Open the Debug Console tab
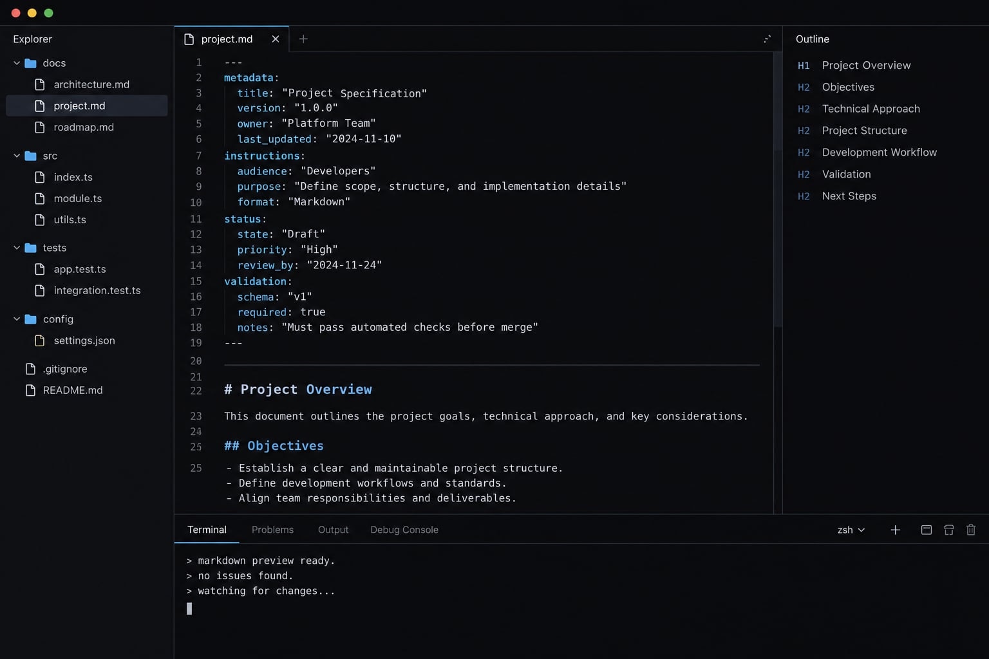Image resolution: width=989 pixels, height=659 pixels. (404, 530)
